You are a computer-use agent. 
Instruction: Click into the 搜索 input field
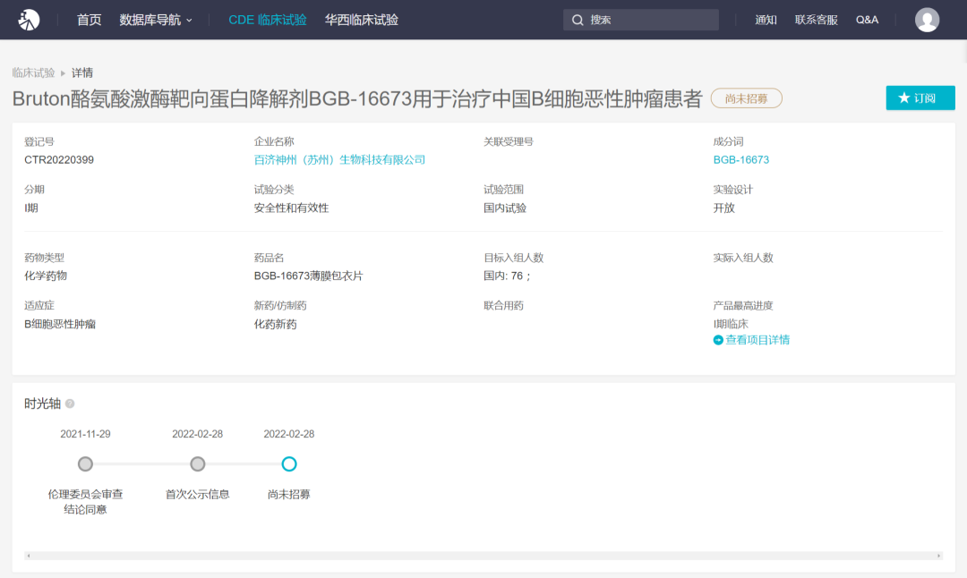pos(641,20)
